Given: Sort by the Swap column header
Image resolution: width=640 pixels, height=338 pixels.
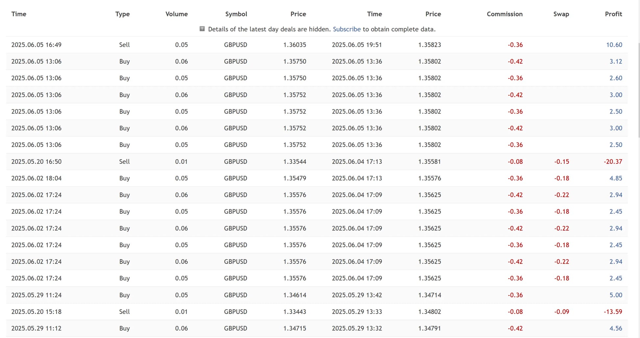Looking at the screenshot, I should (561, 14).
